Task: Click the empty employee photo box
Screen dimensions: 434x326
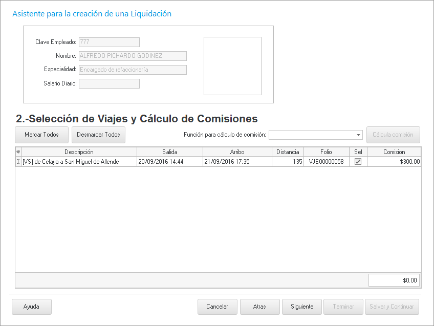Action: coord(232,66)
